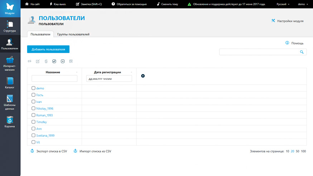Open the Modules butterfly menu

tap(10, 9)
